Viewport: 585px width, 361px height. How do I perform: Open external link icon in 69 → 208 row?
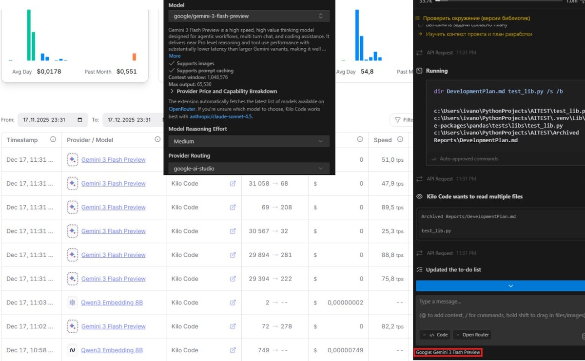point(233,208)
